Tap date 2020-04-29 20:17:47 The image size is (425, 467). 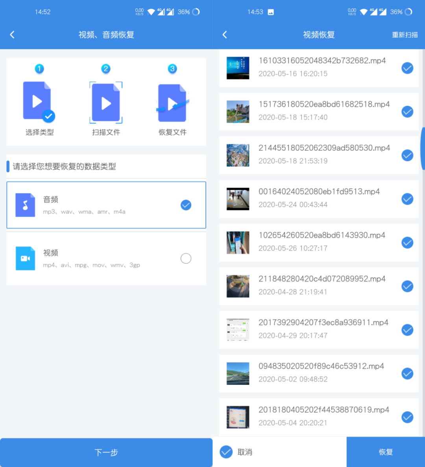coord(293,335)
